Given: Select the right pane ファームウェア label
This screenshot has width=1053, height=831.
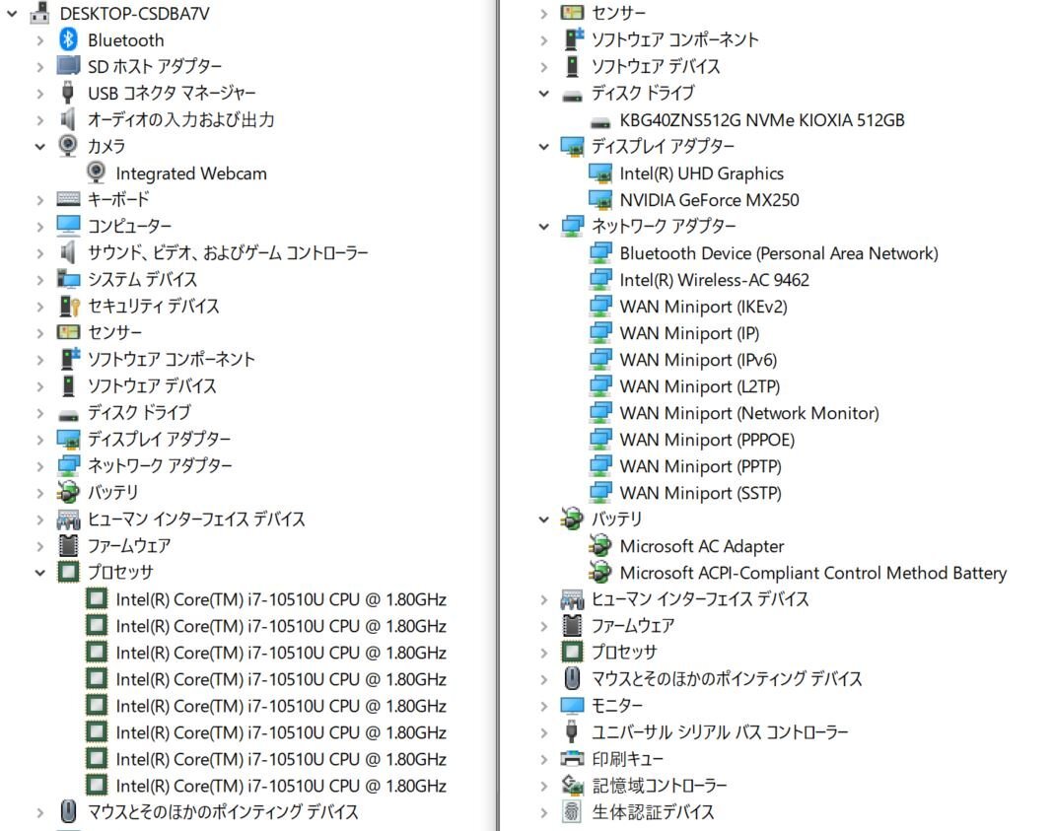Looking at the screenshot, I should pos(633,626).
